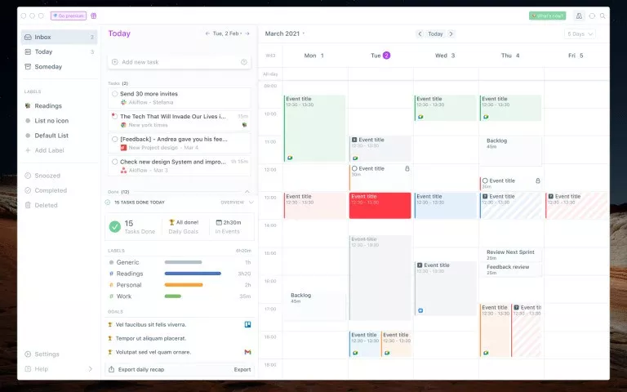Go to next calendar period
This screenshot has height=392, width=627.
[451, 34]
